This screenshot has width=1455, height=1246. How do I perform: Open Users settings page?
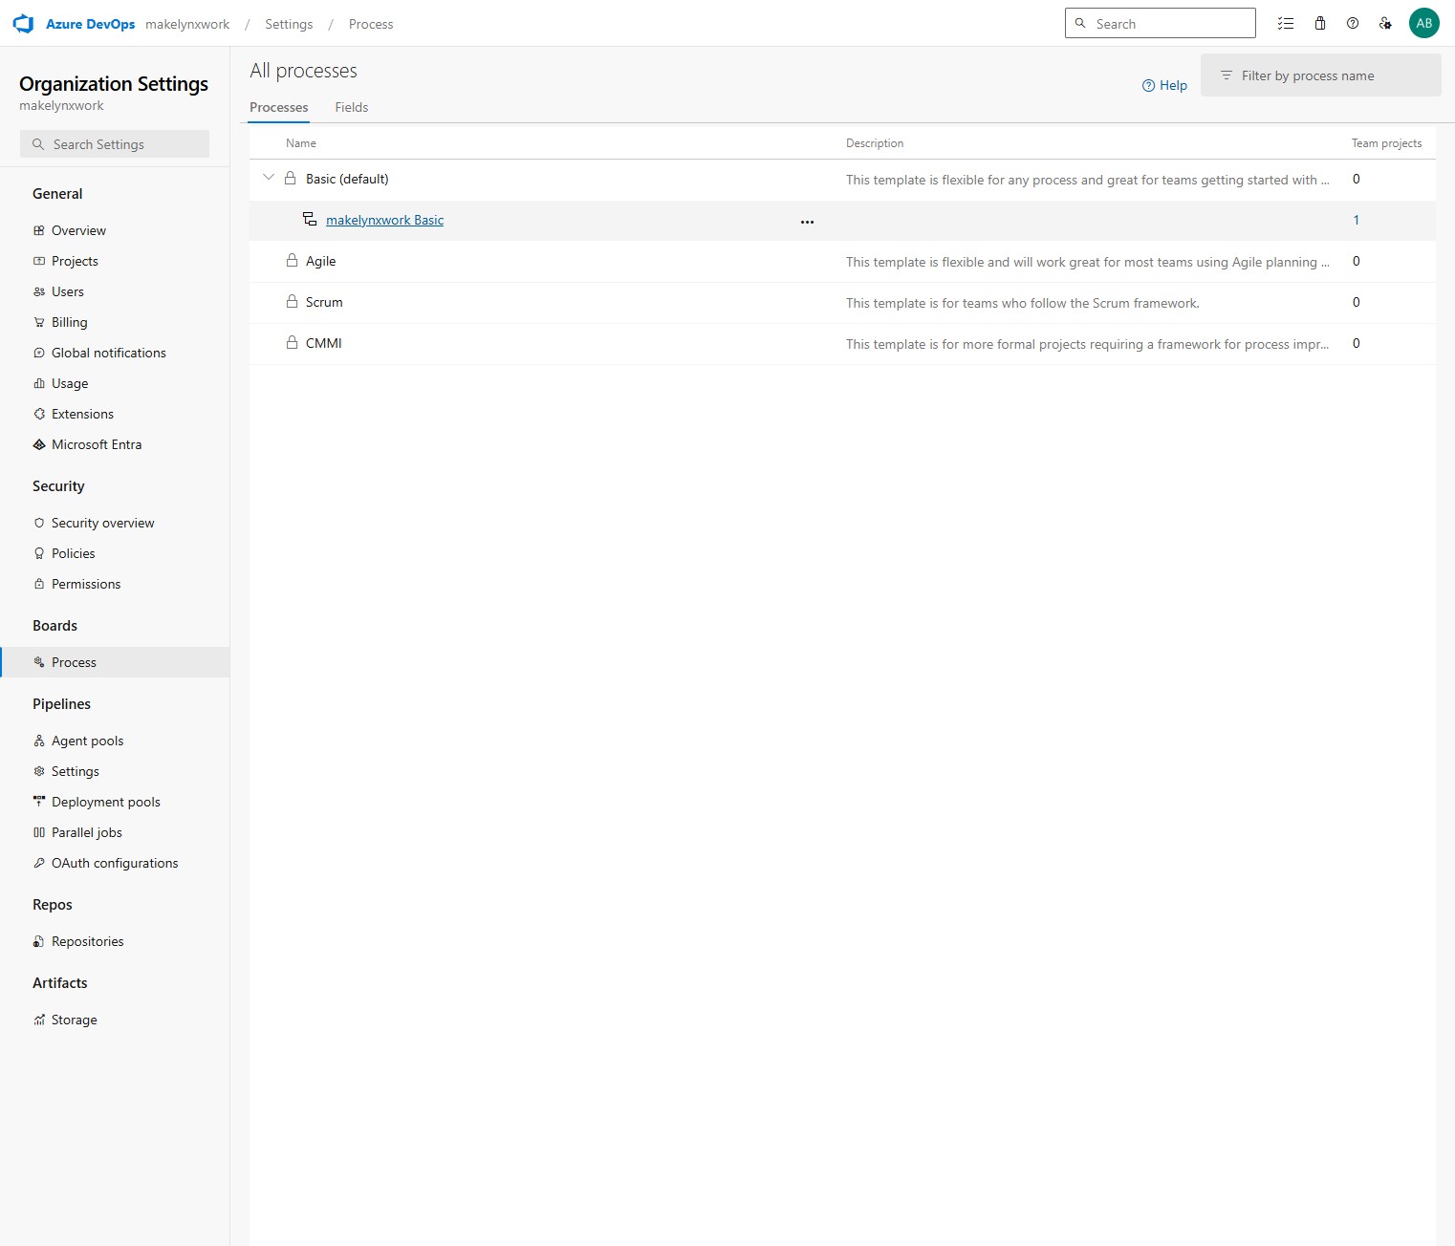click(x=67, y=291)
